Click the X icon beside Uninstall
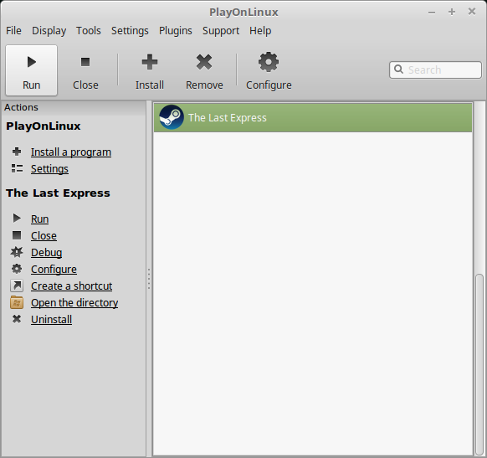This screenshot has height=458, width=487. (x=17, y=319)
